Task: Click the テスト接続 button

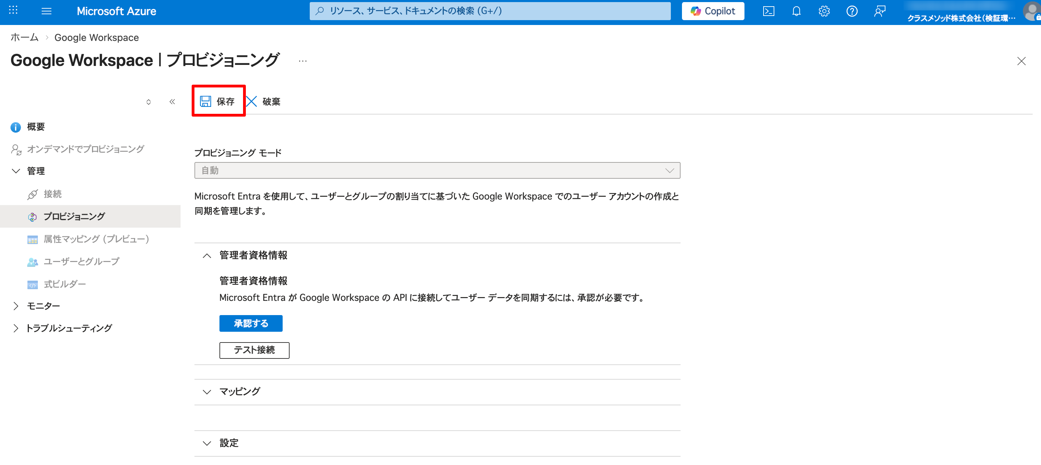Action: [254, 350]
